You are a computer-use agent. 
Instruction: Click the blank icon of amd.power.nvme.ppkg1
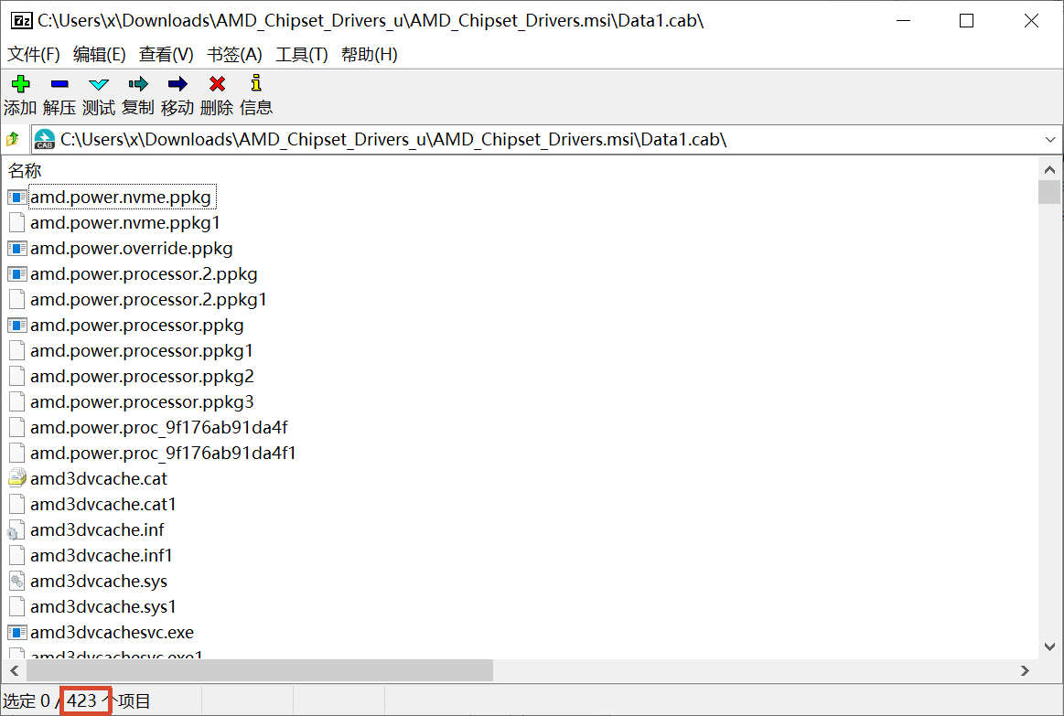click(x=17, y=223)
